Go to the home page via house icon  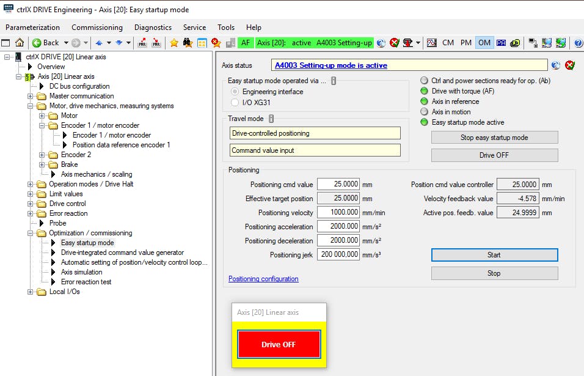(x=20, y=42)
